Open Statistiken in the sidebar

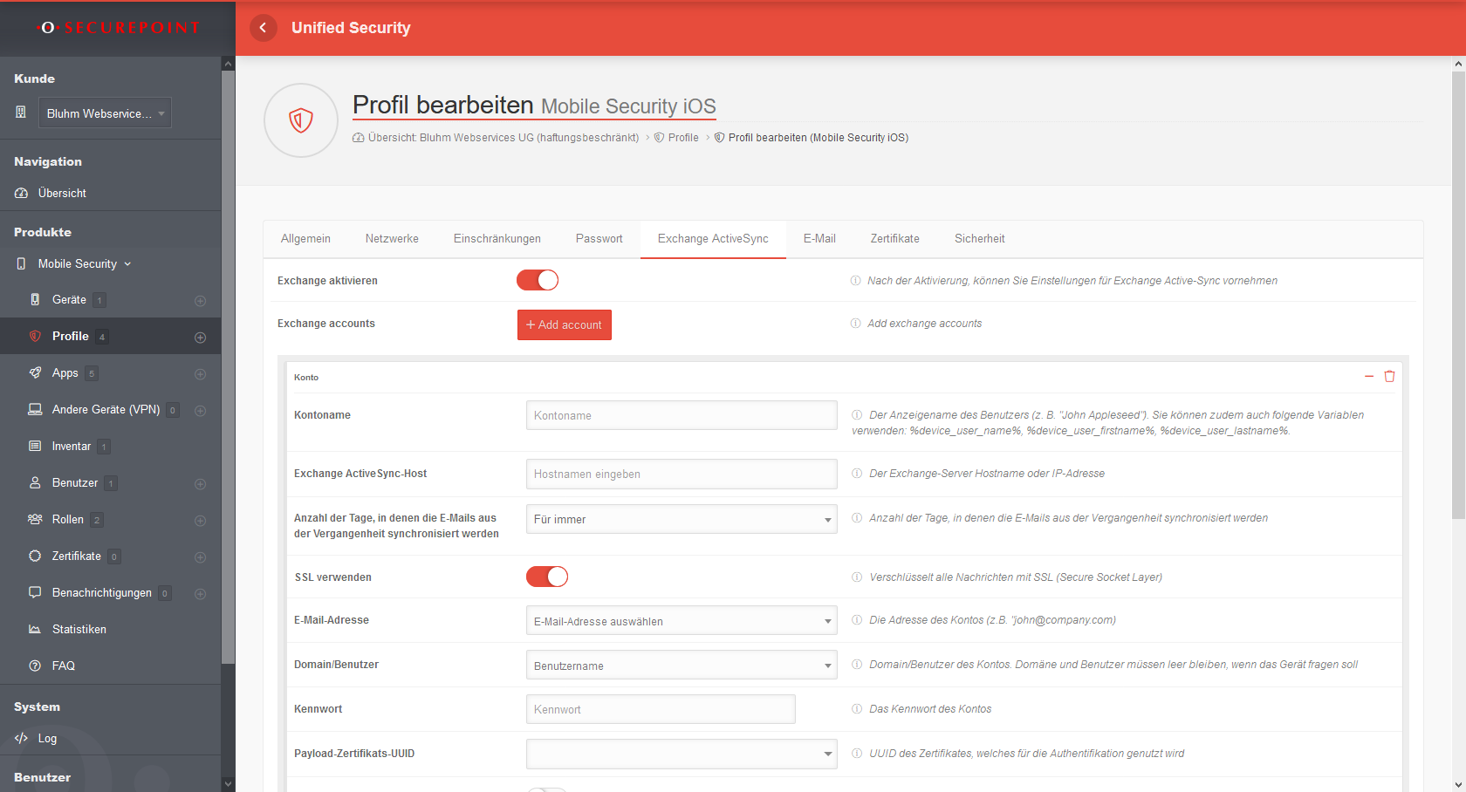coord(79,629)
